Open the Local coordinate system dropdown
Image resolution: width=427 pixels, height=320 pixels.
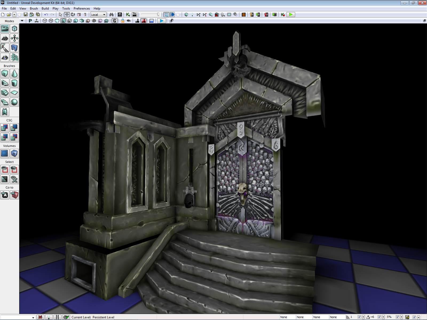98,15
